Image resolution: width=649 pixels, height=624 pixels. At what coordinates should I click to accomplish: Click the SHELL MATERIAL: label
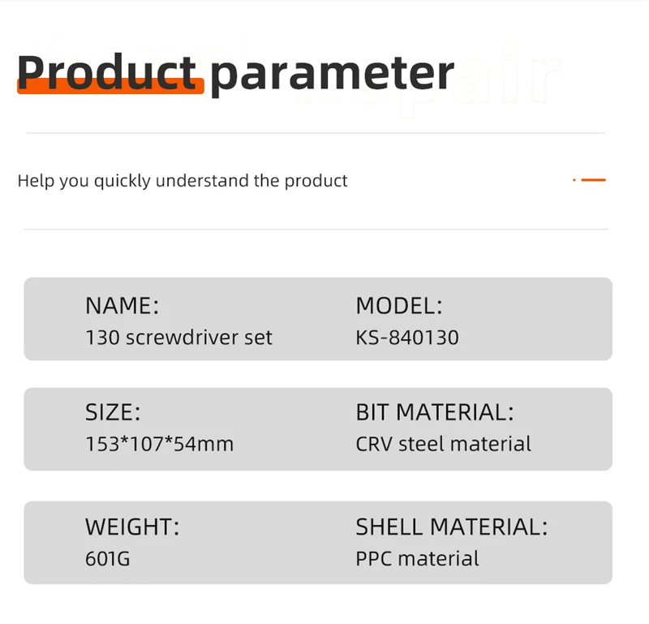point(452,527)
